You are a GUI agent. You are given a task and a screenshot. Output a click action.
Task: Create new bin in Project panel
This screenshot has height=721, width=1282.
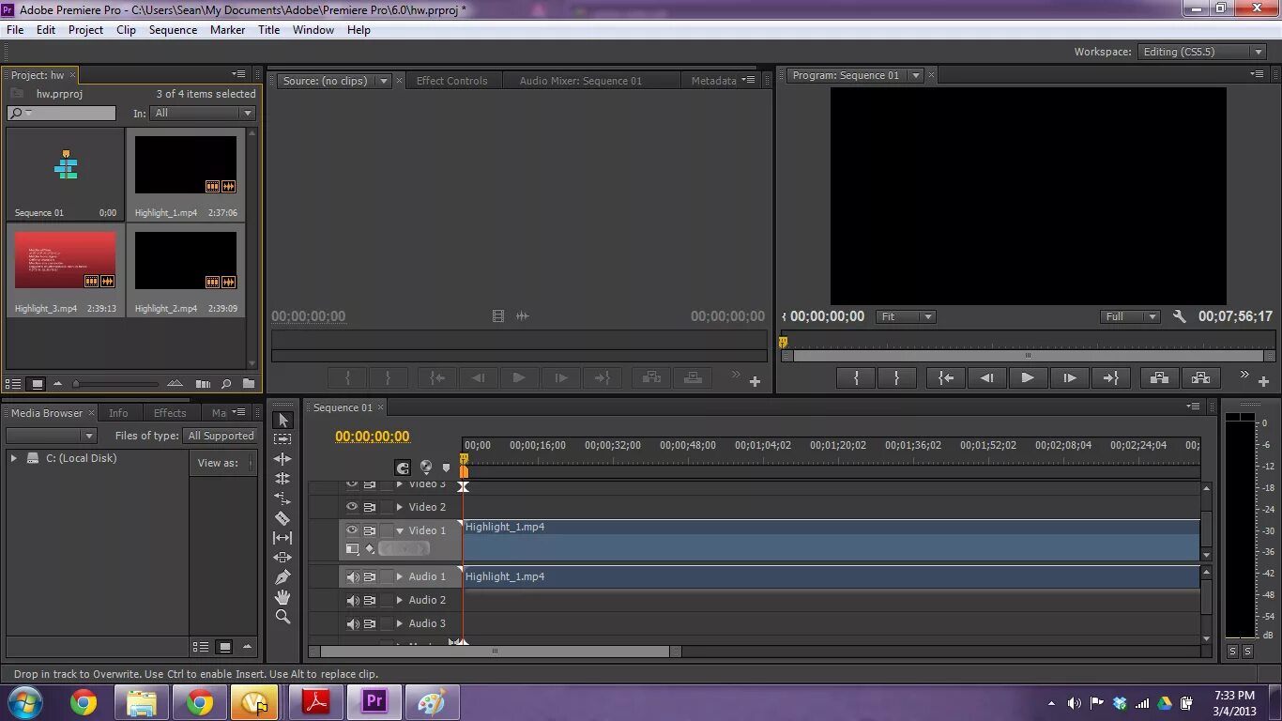(x=249, y=383)
